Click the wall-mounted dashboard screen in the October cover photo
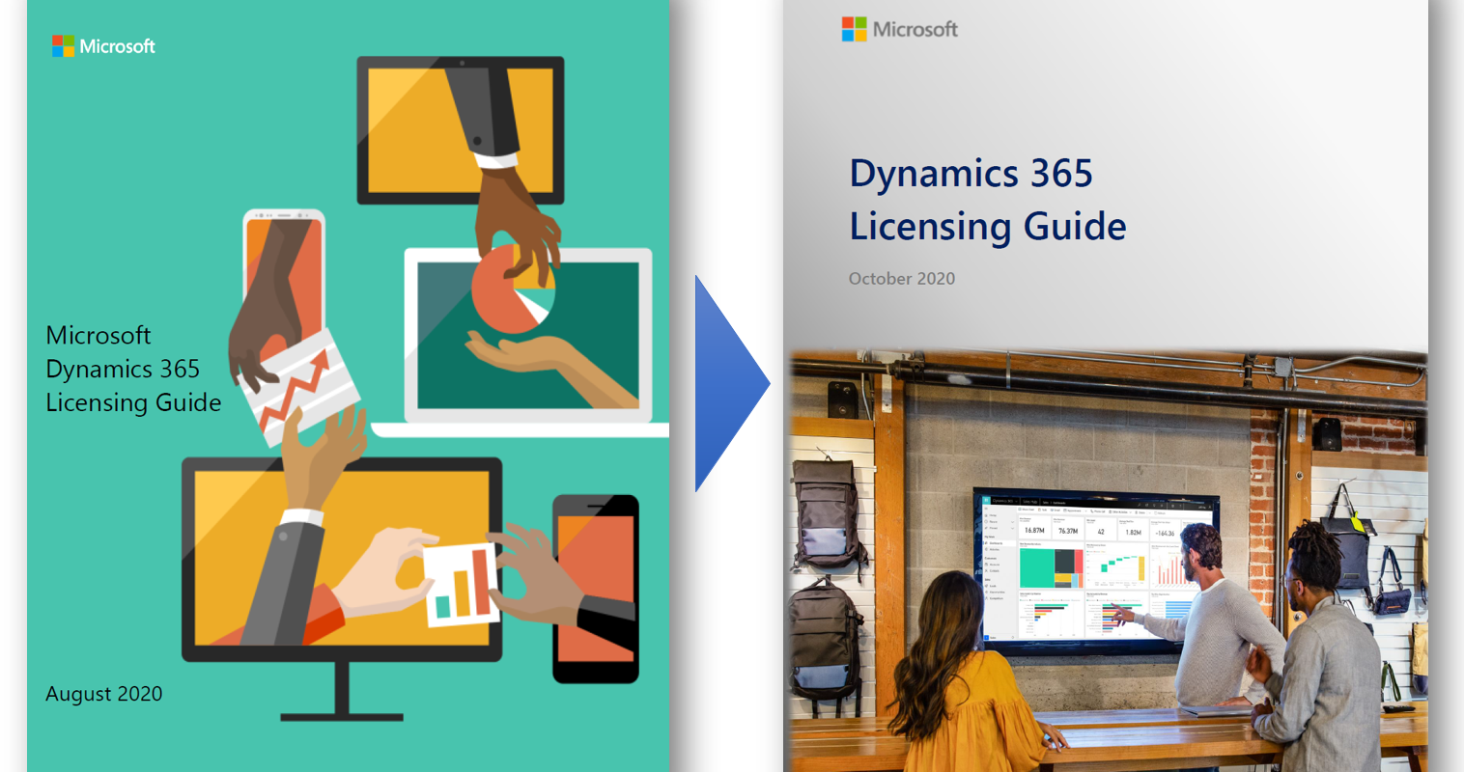Image resolution: width=1464 pixels, height=772 pixels. coord(1096,569)
